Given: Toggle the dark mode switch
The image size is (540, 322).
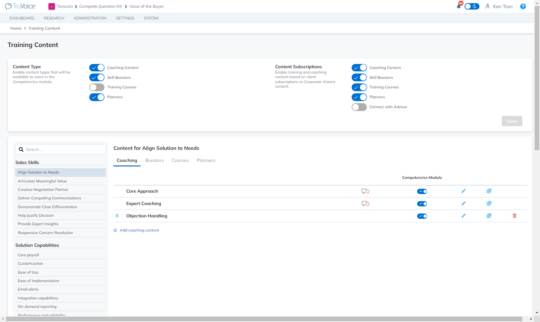Looking at the screenshot, I should pyautogui.click(x=472, y=6).
